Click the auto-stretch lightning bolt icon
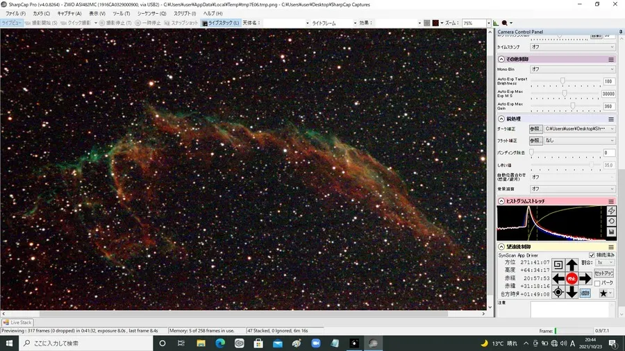 pyautogui.click(x=611, y=211)
